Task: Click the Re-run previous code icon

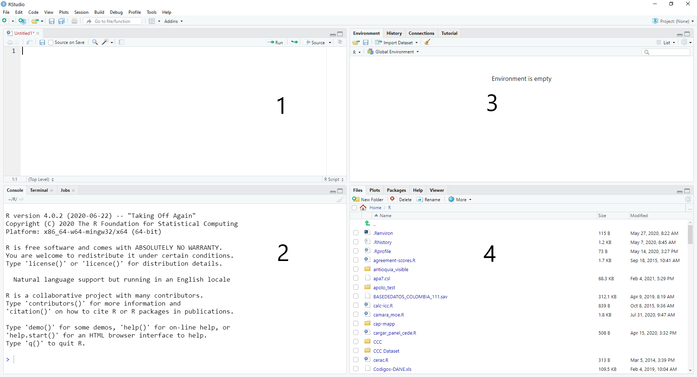Action: (x=294, y=42)
